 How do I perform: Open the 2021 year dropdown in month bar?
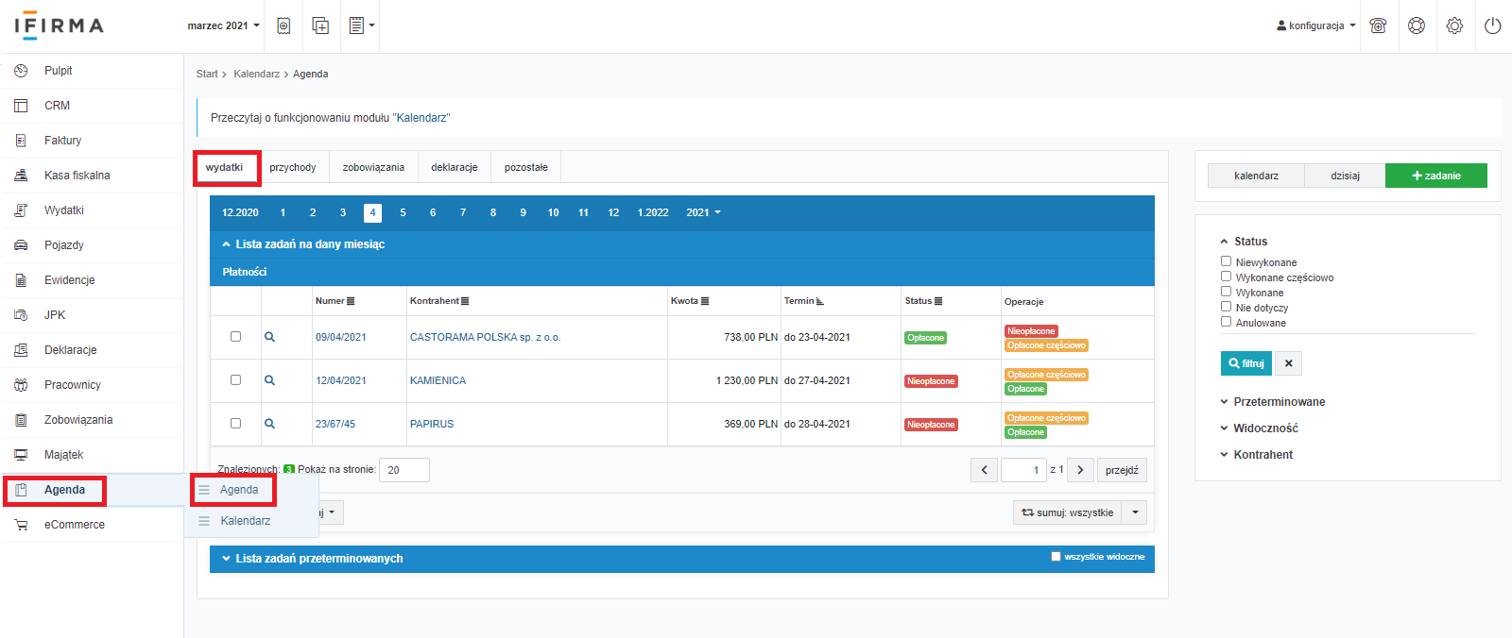coord(703,212)
